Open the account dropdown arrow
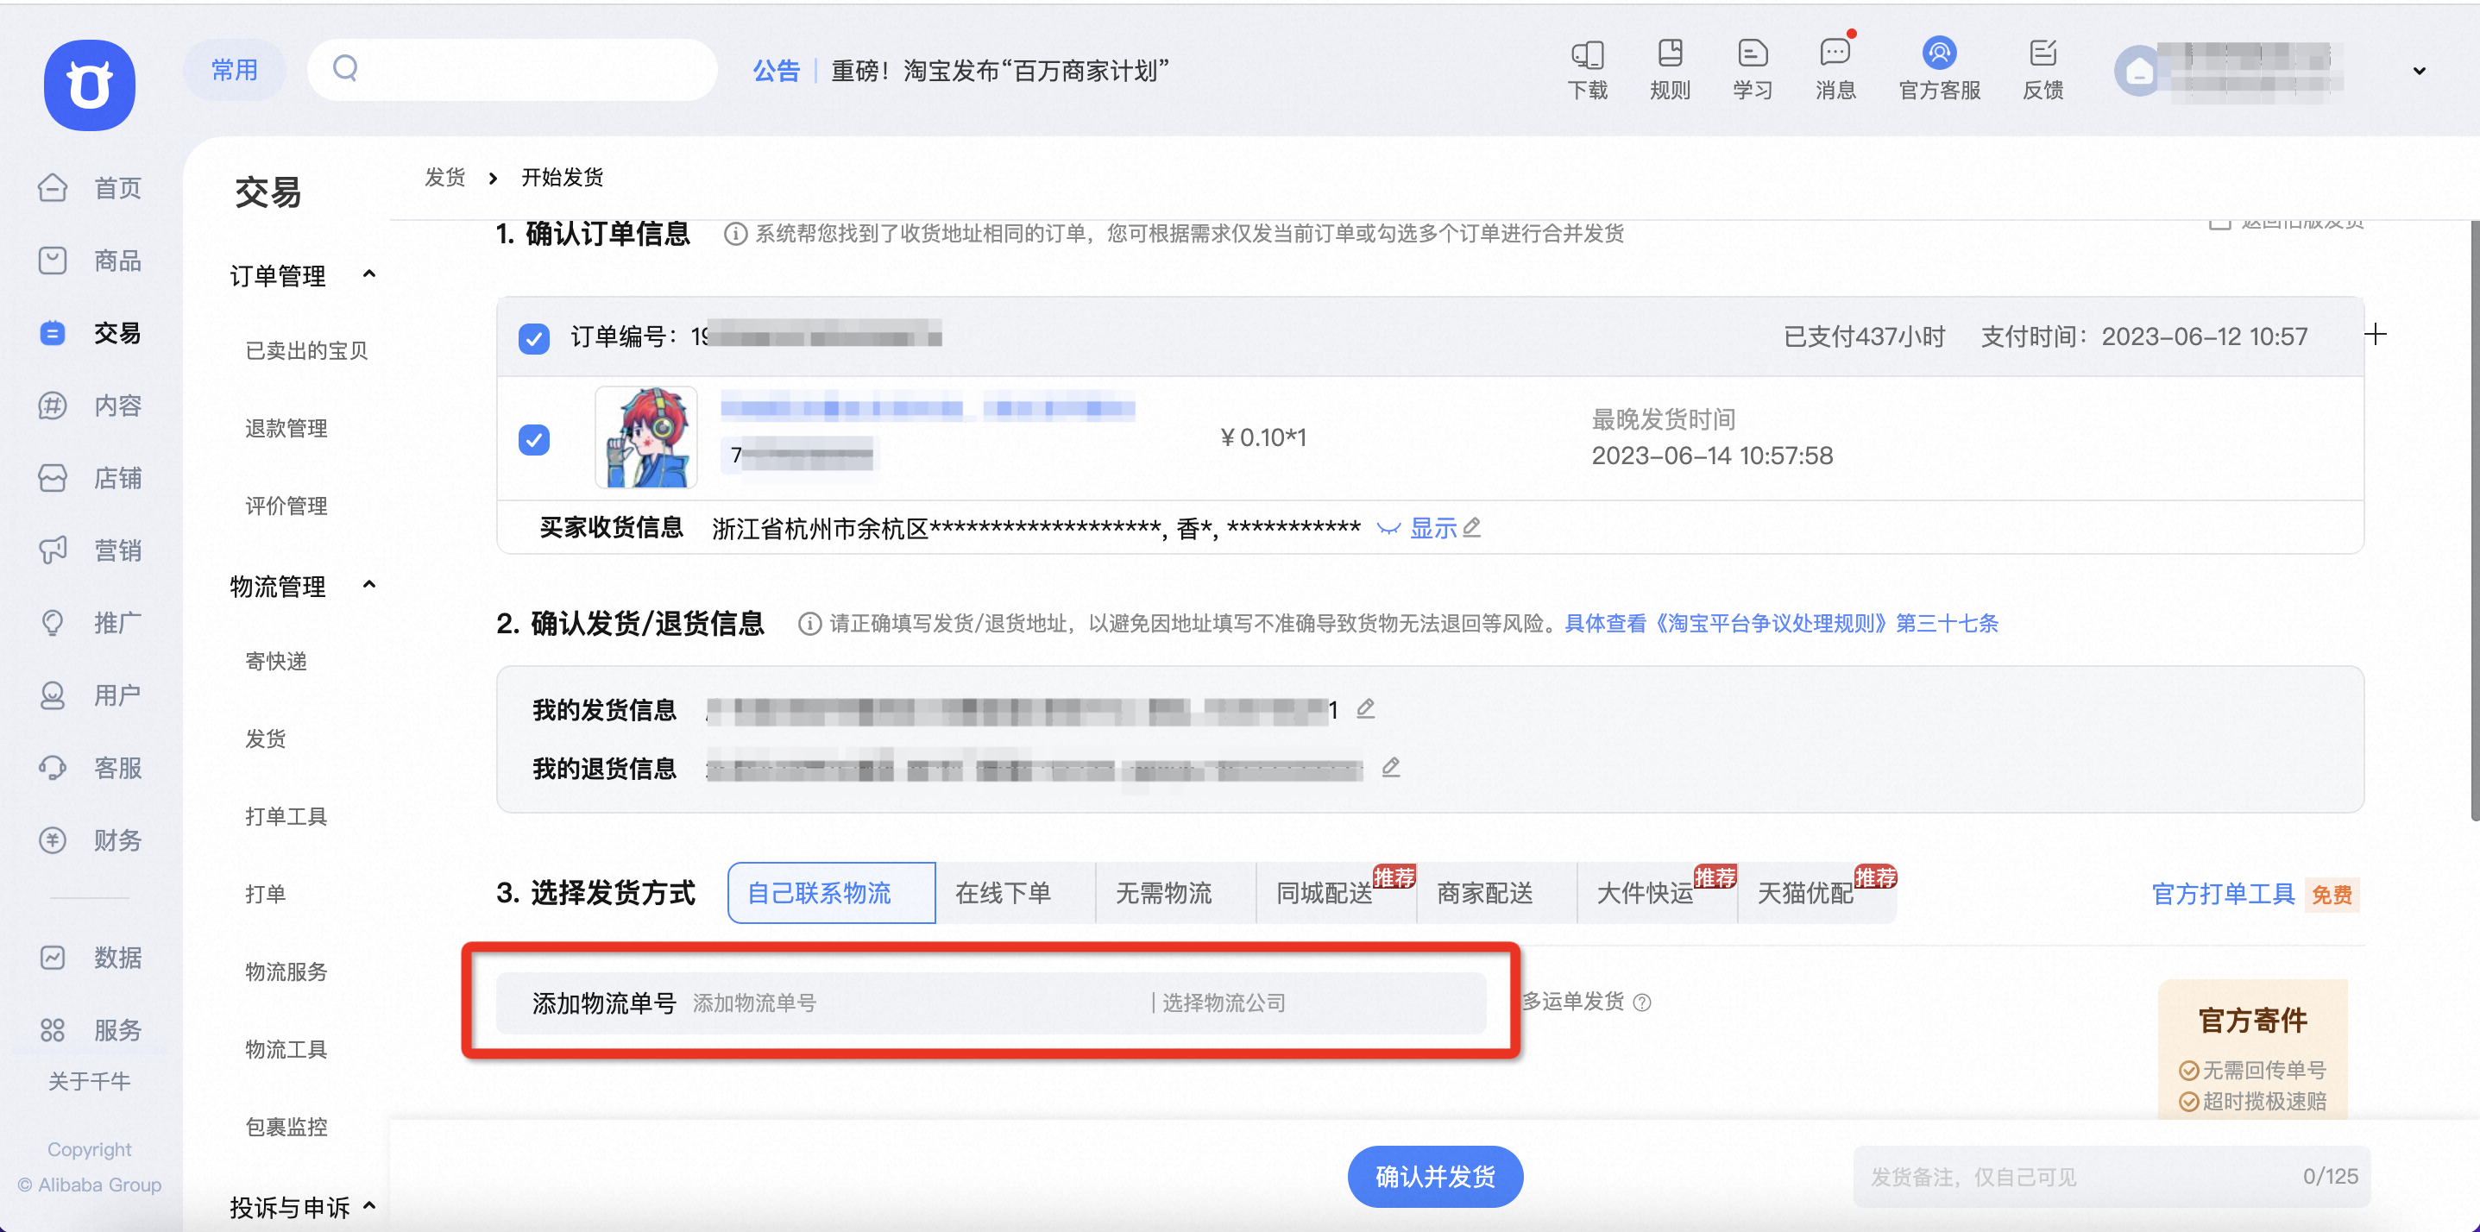The width and height of the screenshot is (2480, 1232). (x=2420, y=72)
